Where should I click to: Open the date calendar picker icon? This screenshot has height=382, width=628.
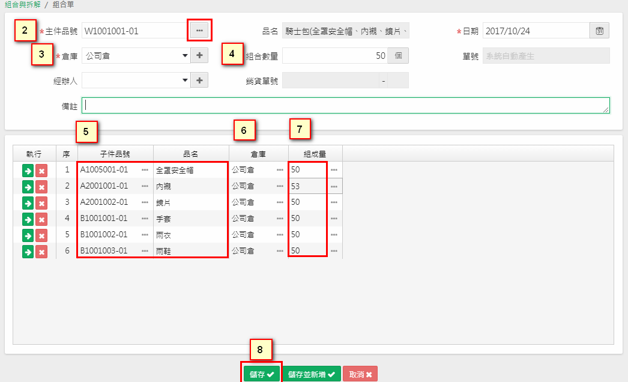click(x=600, y=31)
